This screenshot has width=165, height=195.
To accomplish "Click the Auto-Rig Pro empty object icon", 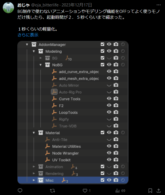I will (54, 92).
